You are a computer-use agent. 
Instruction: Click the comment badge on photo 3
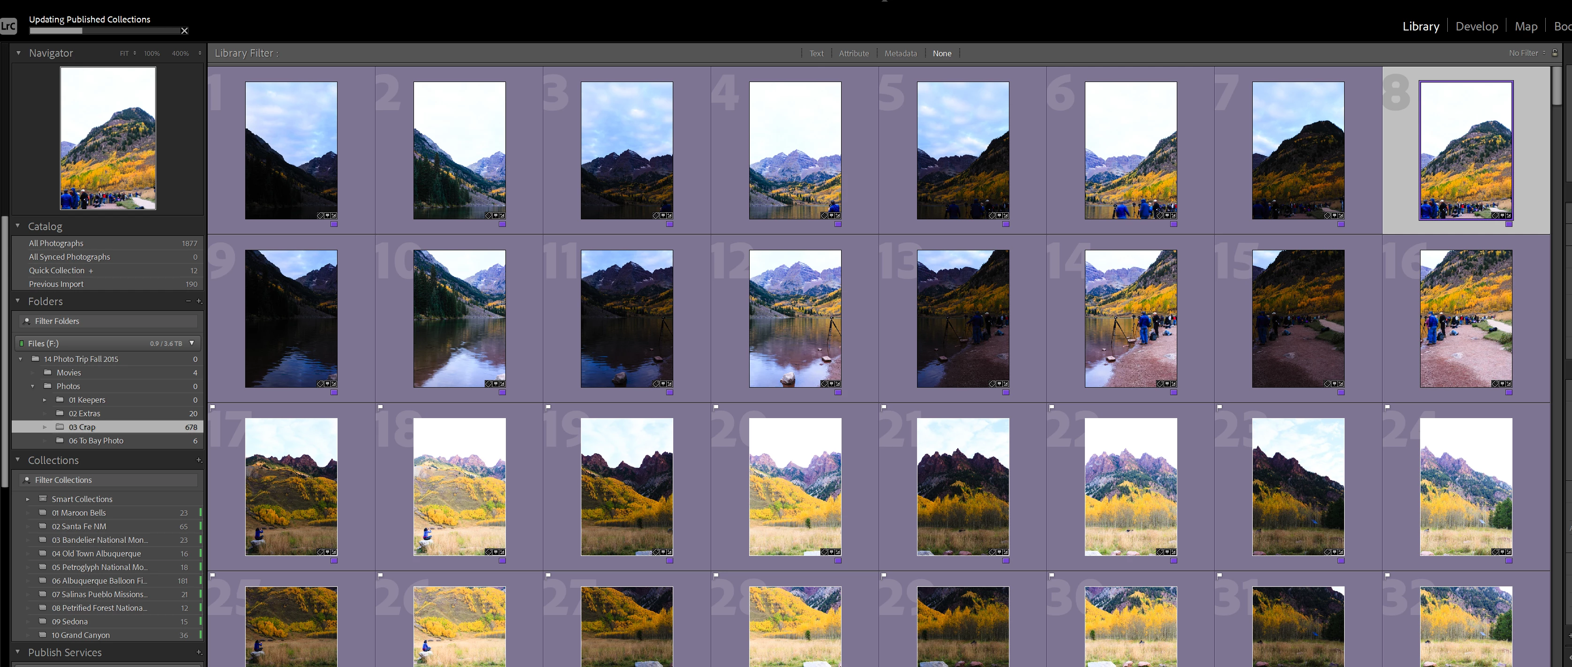coord(663,216)
